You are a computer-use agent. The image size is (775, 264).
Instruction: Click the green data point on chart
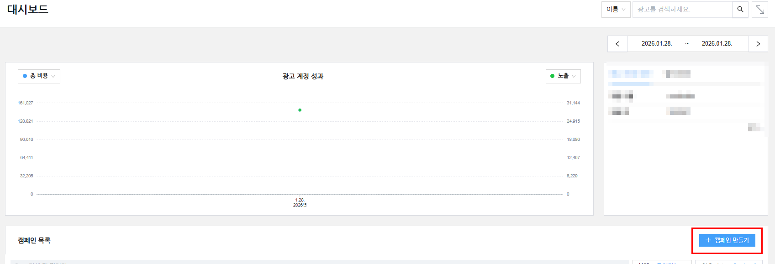click(300, 110)
